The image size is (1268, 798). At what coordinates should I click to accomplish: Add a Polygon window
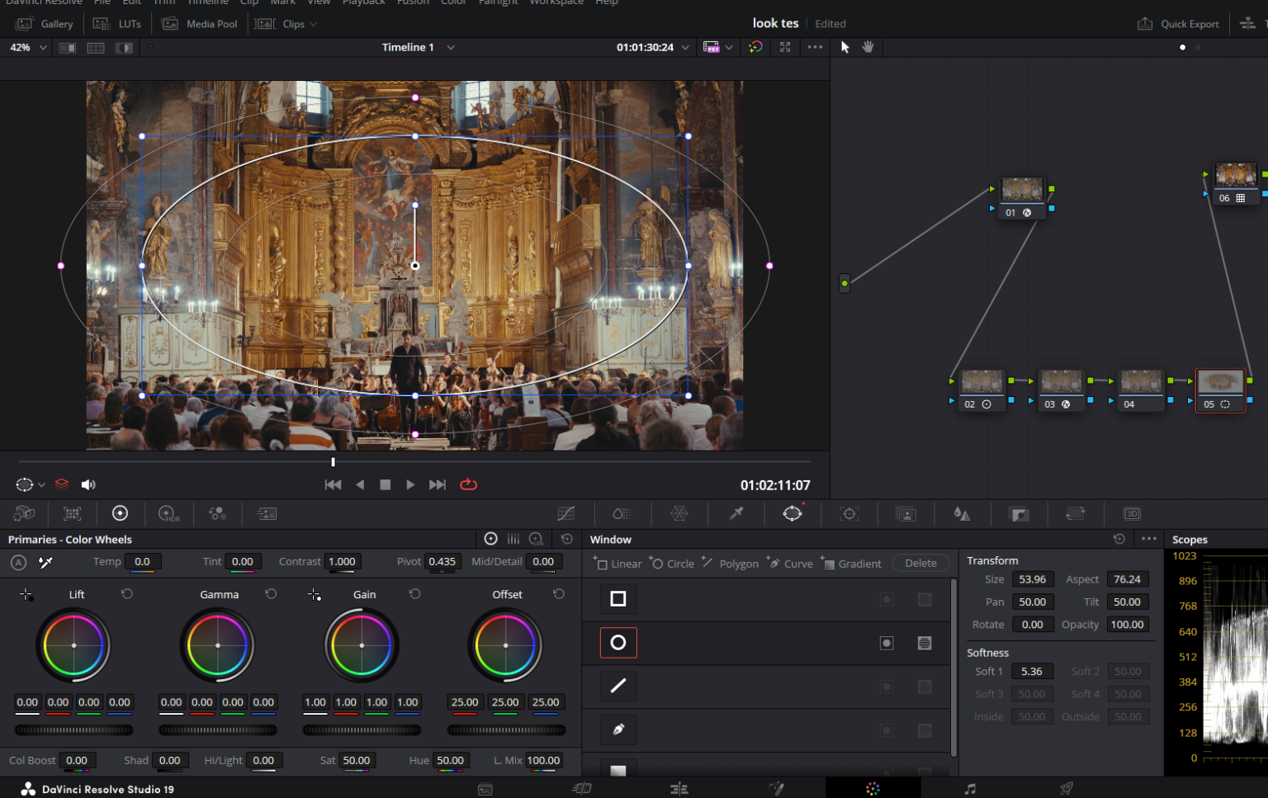coord(730,563)
